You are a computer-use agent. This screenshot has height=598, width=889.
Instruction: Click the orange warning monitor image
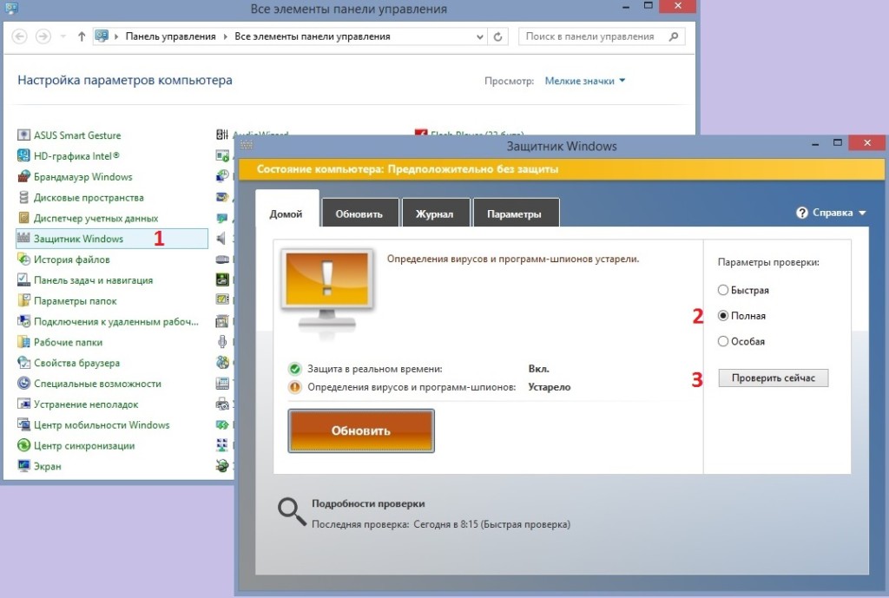tap(327, 292)
